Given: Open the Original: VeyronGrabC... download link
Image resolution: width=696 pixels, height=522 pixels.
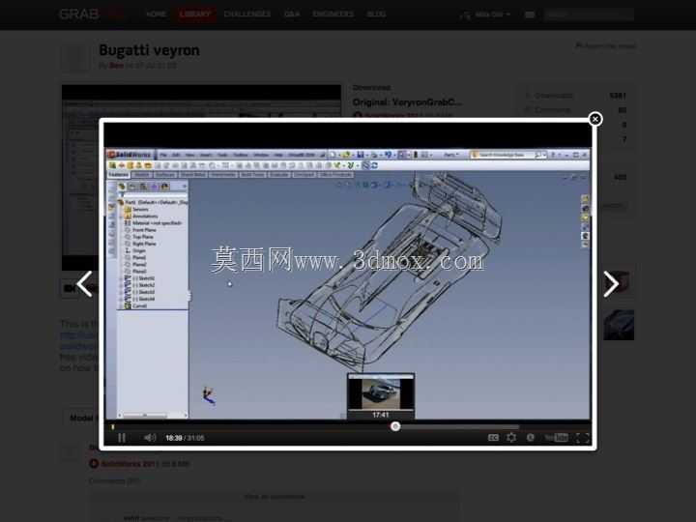Looking at the screenshot, I should [x=407, y=102].
